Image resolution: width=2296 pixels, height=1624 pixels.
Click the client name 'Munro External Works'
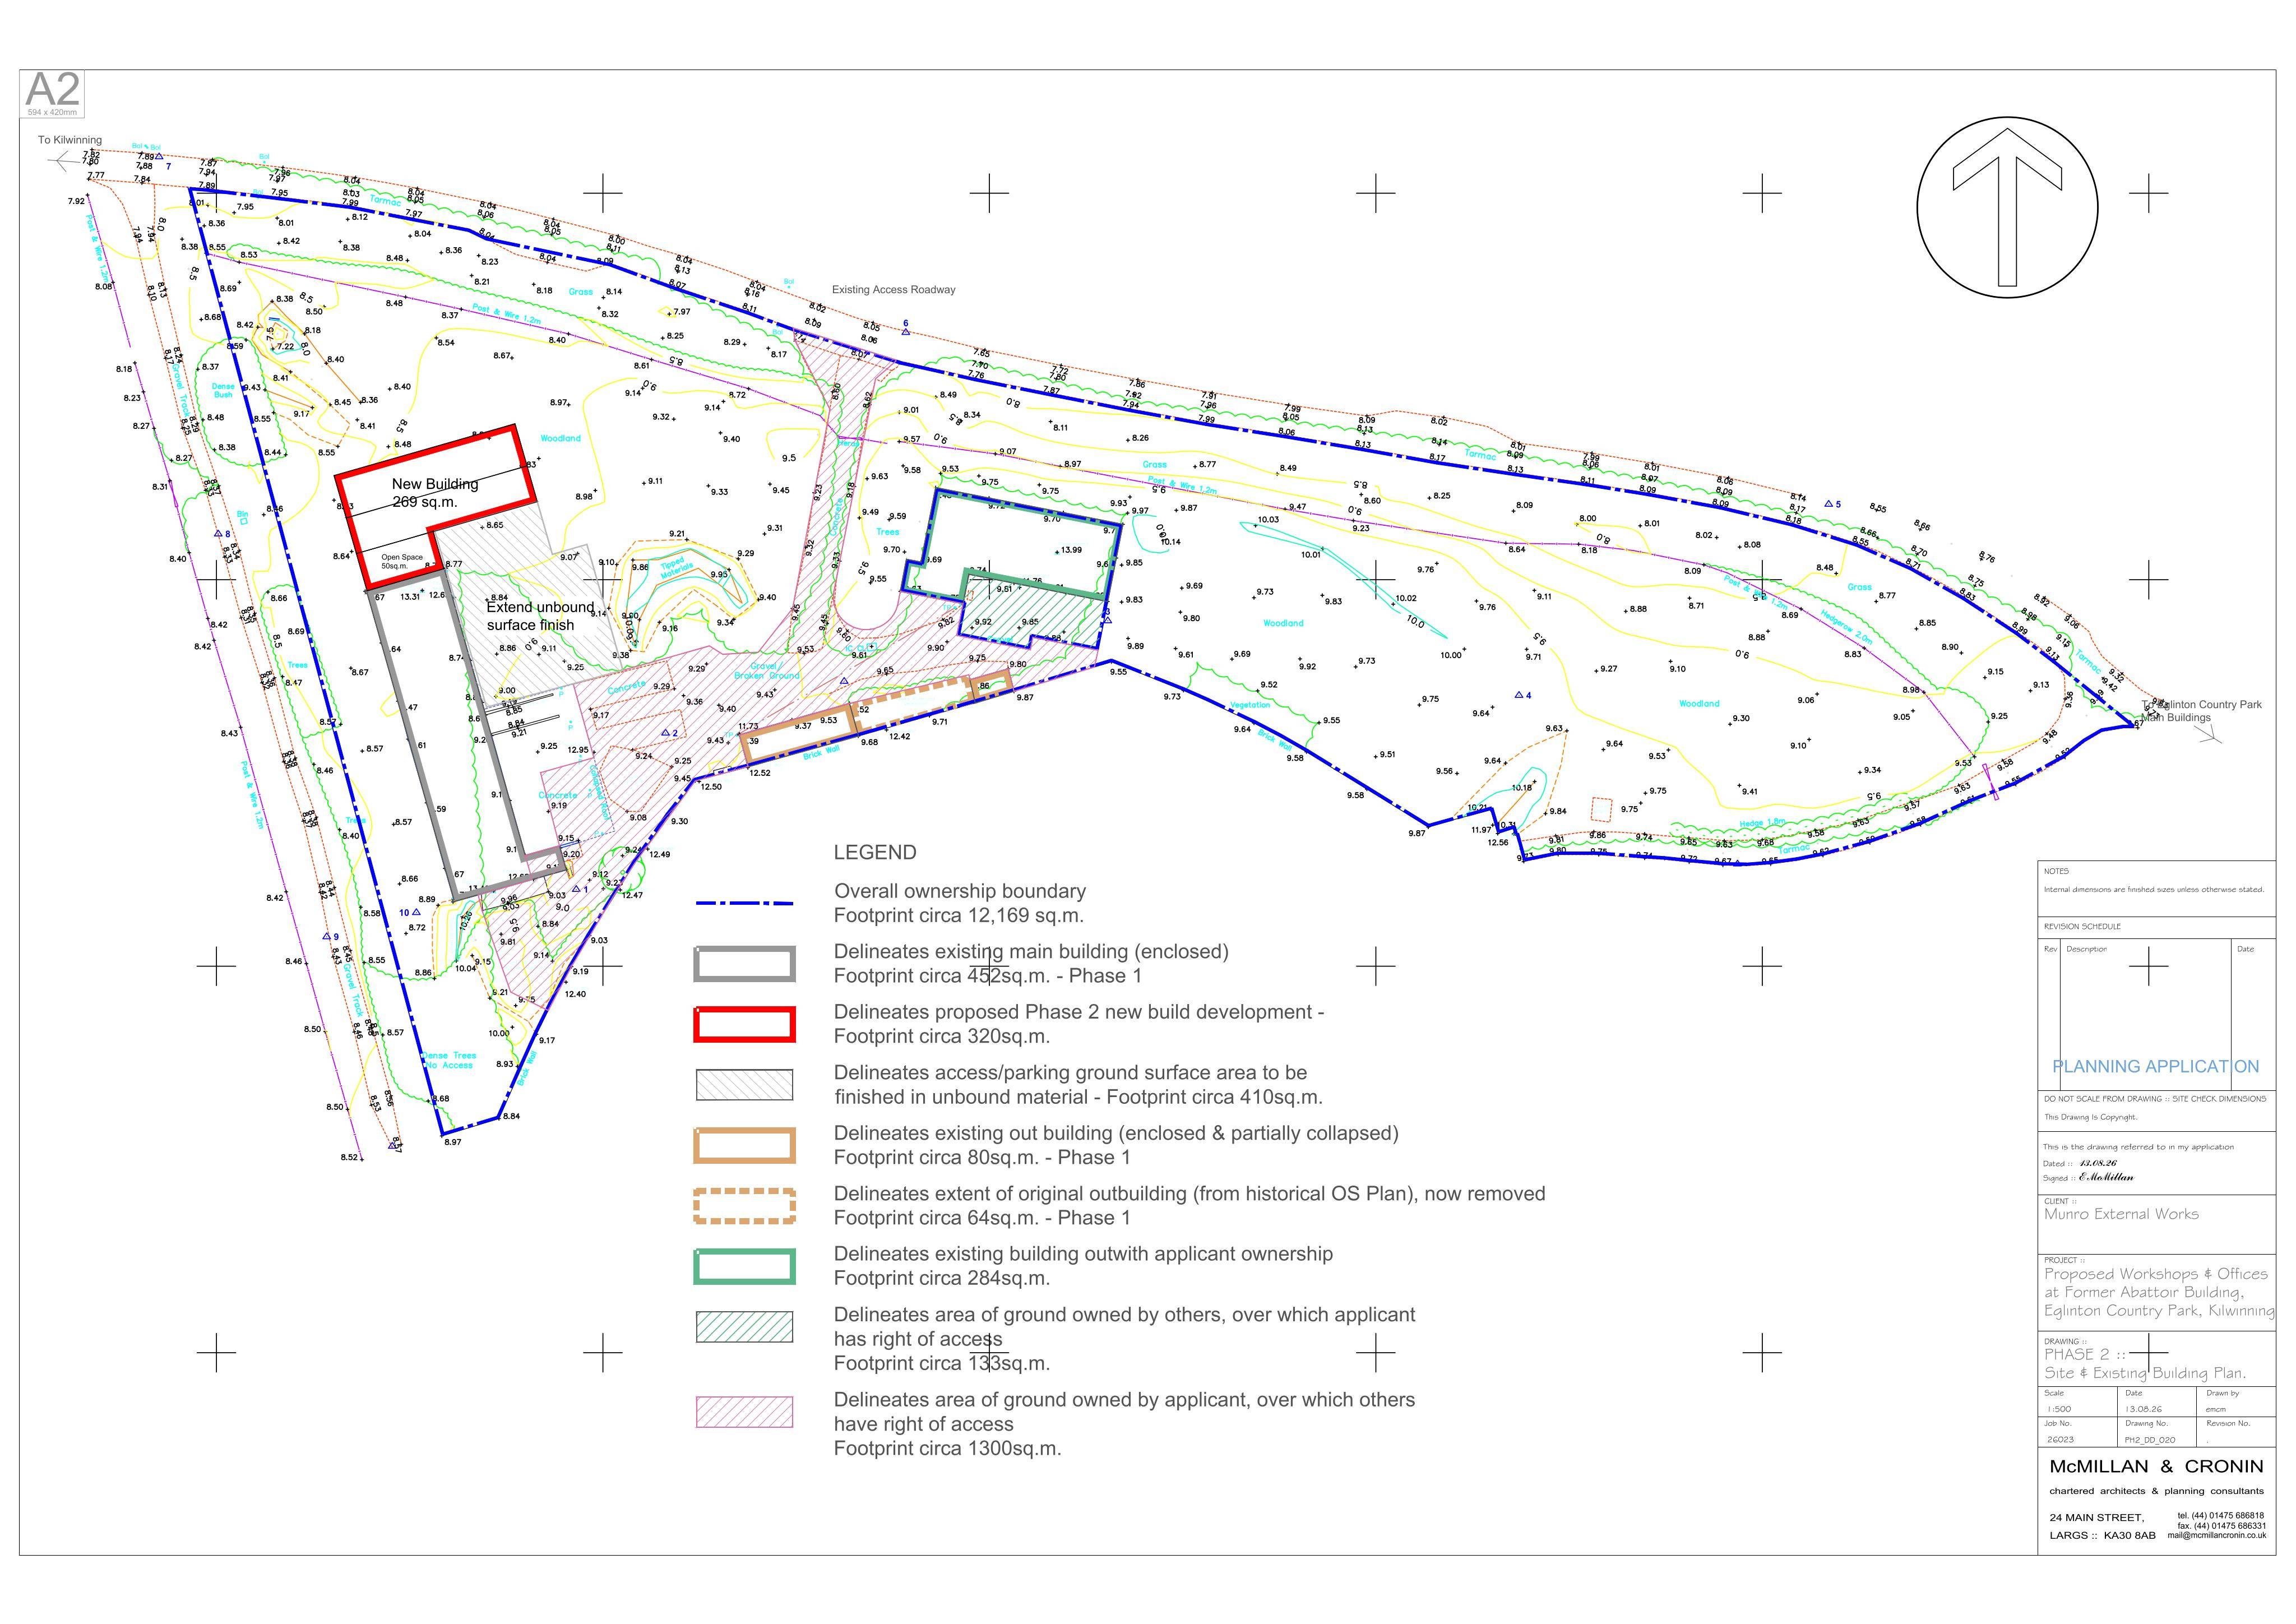[x=2121, y=1214]
